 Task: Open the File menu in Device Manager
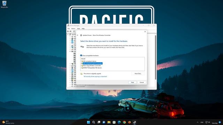[x=69, y=28]
